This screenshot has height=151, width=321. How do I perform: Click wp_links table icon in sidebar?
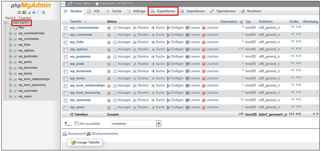15,45
